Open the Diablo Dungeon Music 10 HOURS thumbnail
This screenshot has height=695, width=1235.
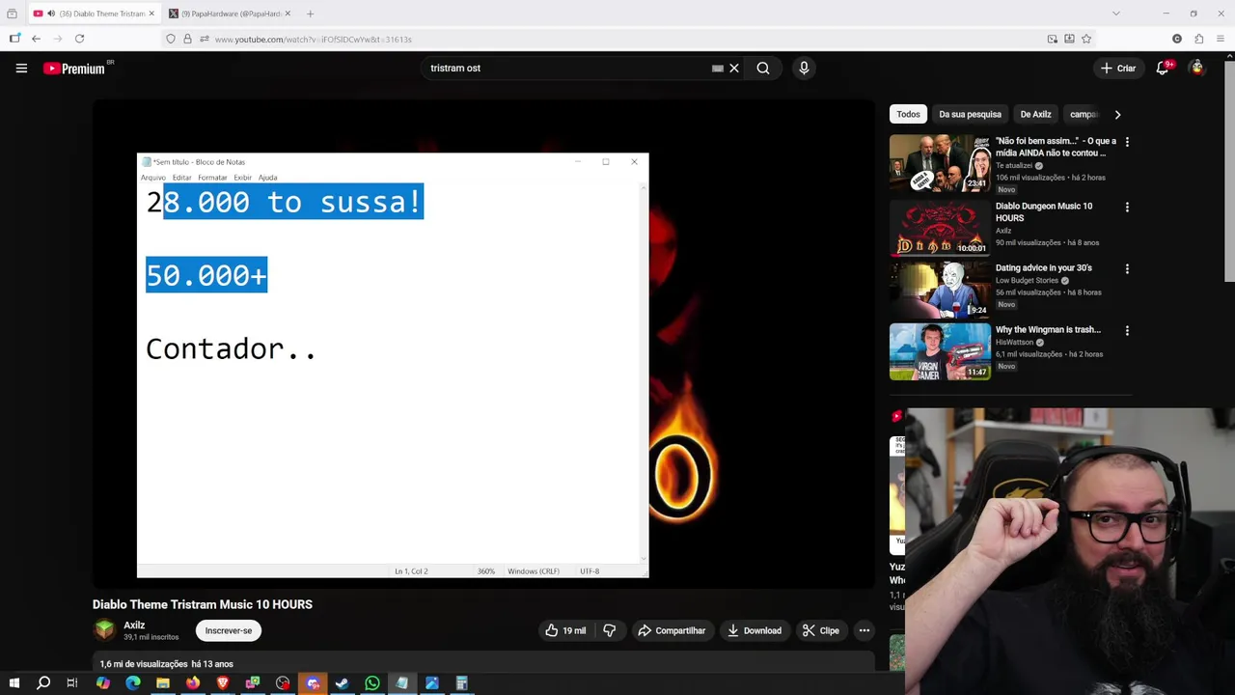tap(940, 227)
